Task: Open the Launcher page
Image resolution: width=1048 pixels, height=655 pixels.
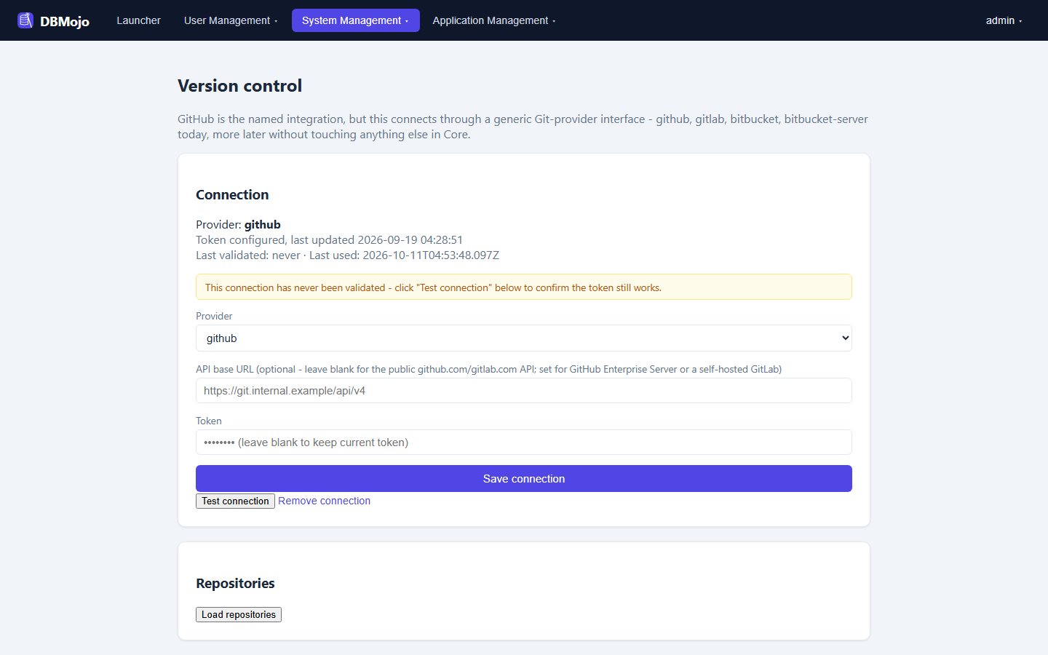Action: coord(138,20)
